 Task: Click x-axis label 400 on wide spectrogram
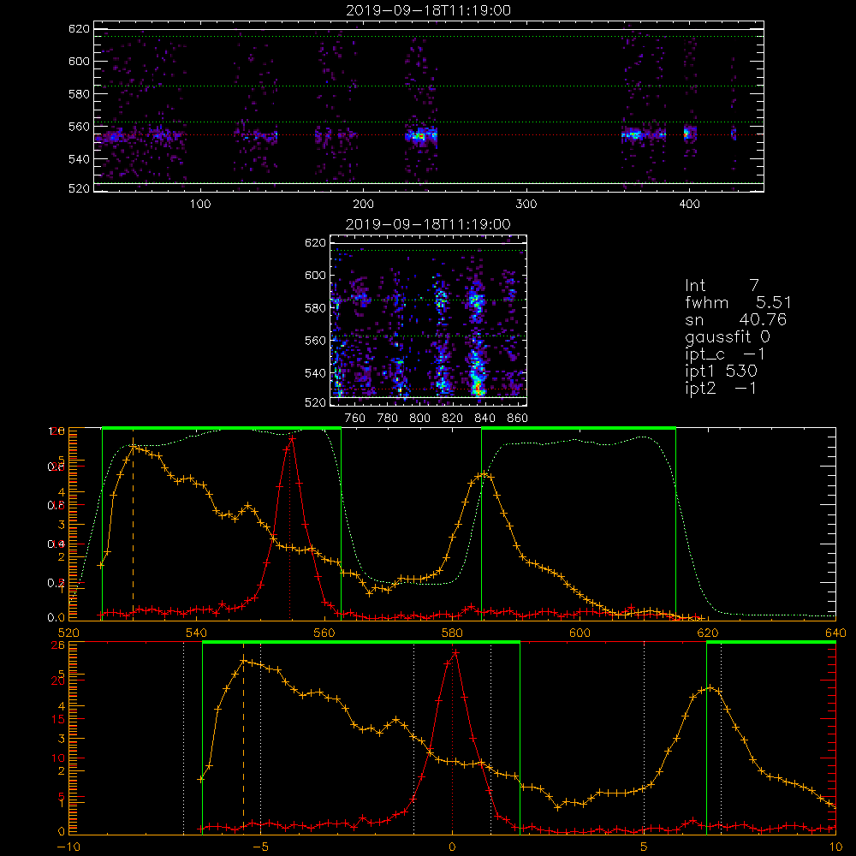click(689, 205)
